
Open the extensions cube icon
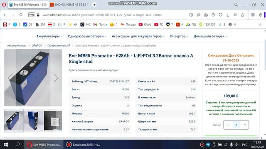coord(261,15)
